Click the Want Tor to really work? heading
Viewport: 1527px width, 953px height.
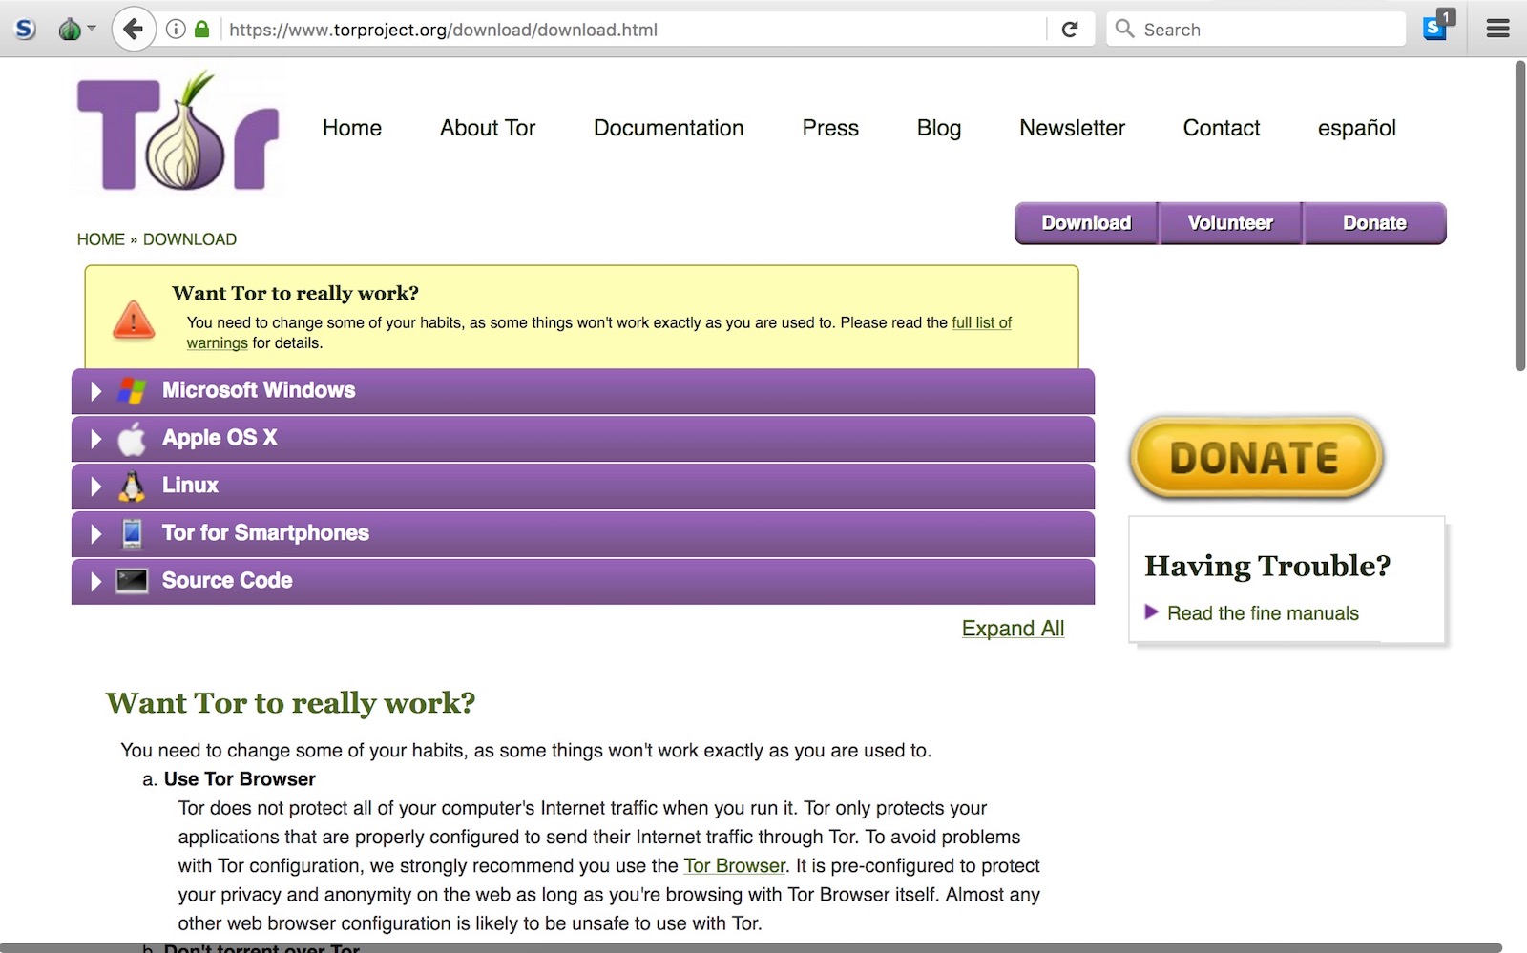pyautogui.click(x=290, y=703)
